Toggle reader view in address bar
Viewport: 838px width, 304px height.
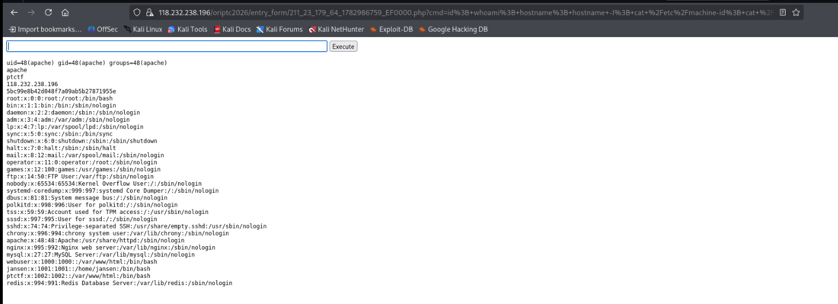pos(783,12)
